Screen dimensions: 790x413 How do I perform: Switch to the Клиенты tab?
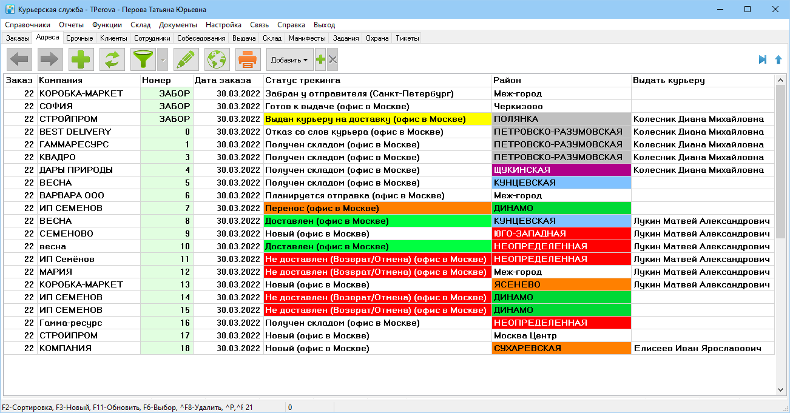[113, 38]
